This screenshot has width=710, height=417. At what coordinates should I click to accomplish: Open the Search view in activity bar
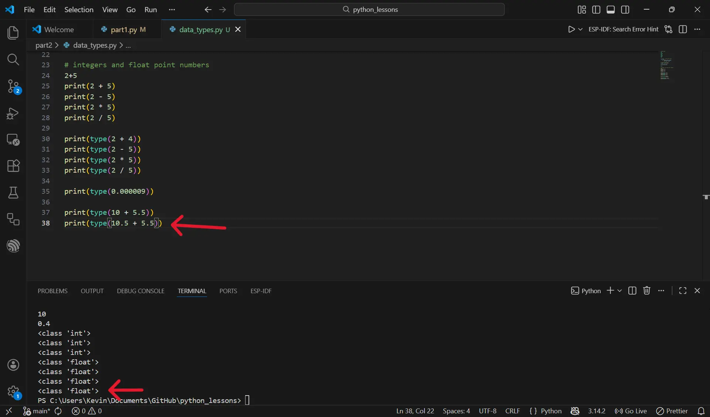pyautogui.click(x=13, y=60)
